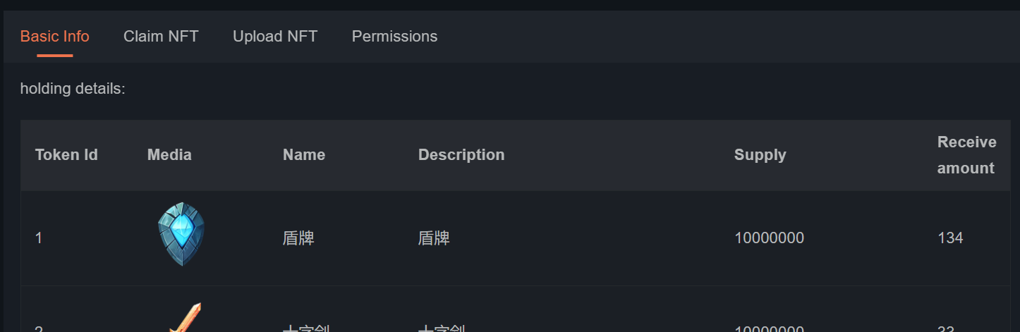The width and height of the screenshot is (1020, 332).
Task: Click the Description column header
Action: 461,154
